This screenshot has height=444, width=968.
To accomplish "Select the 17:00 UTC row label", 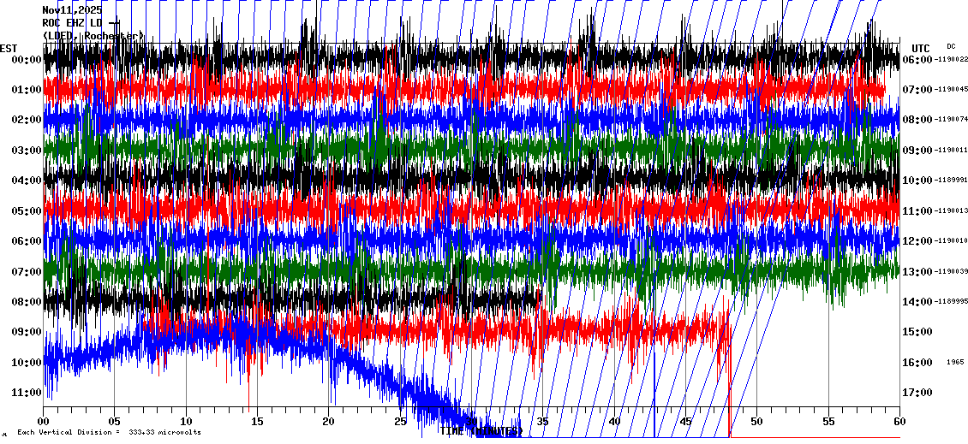I will click(x=917, y=393).
